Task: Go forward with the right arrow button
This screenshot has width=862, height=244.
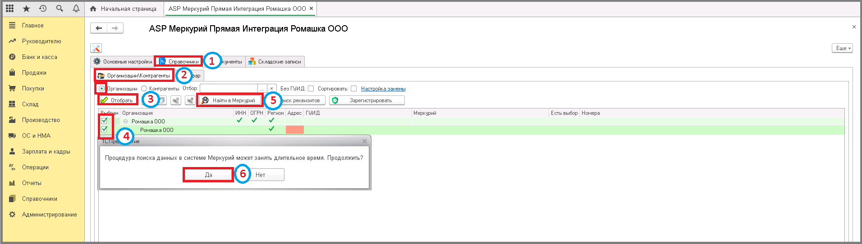Action: [115, 28]
